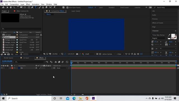
Task: Expand the Solids folder in project
Action: [1, 52]
